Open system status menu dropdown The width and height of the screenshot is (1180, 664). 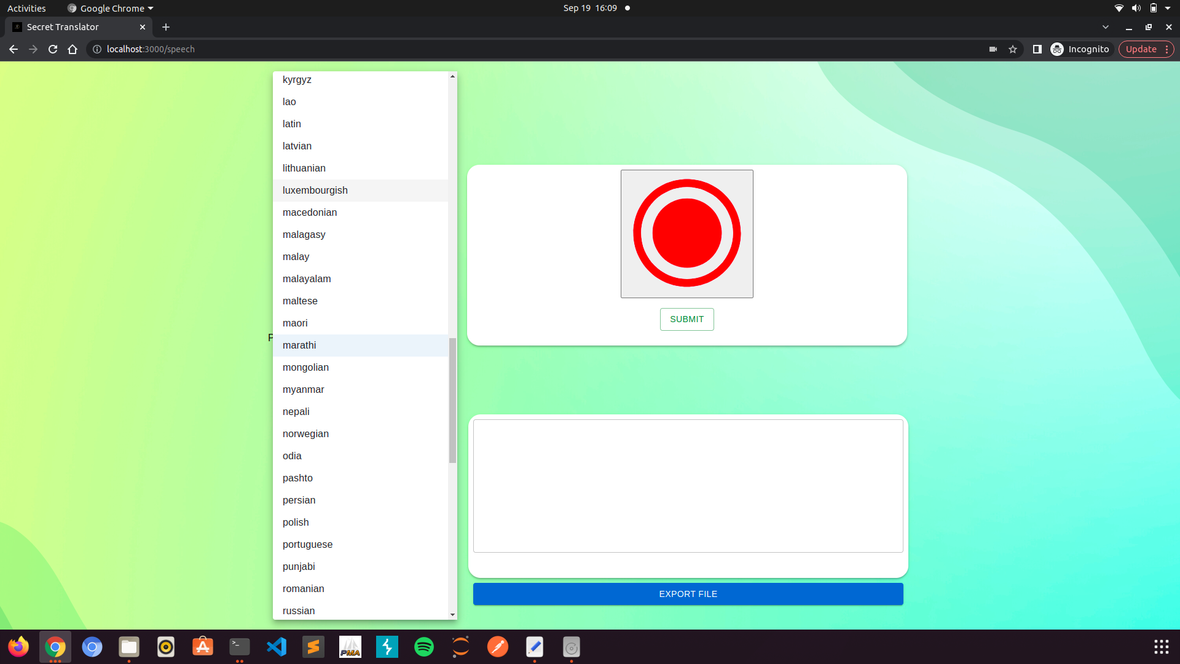pyautogui.click(x=1168, y=8)
